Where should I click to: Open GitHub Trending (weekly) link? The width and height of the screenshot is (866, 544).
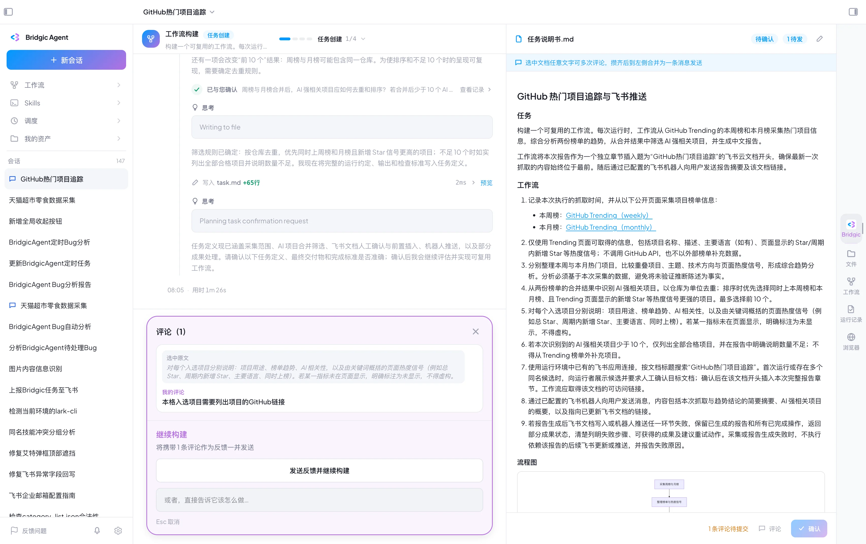click(x=609, y=215)
